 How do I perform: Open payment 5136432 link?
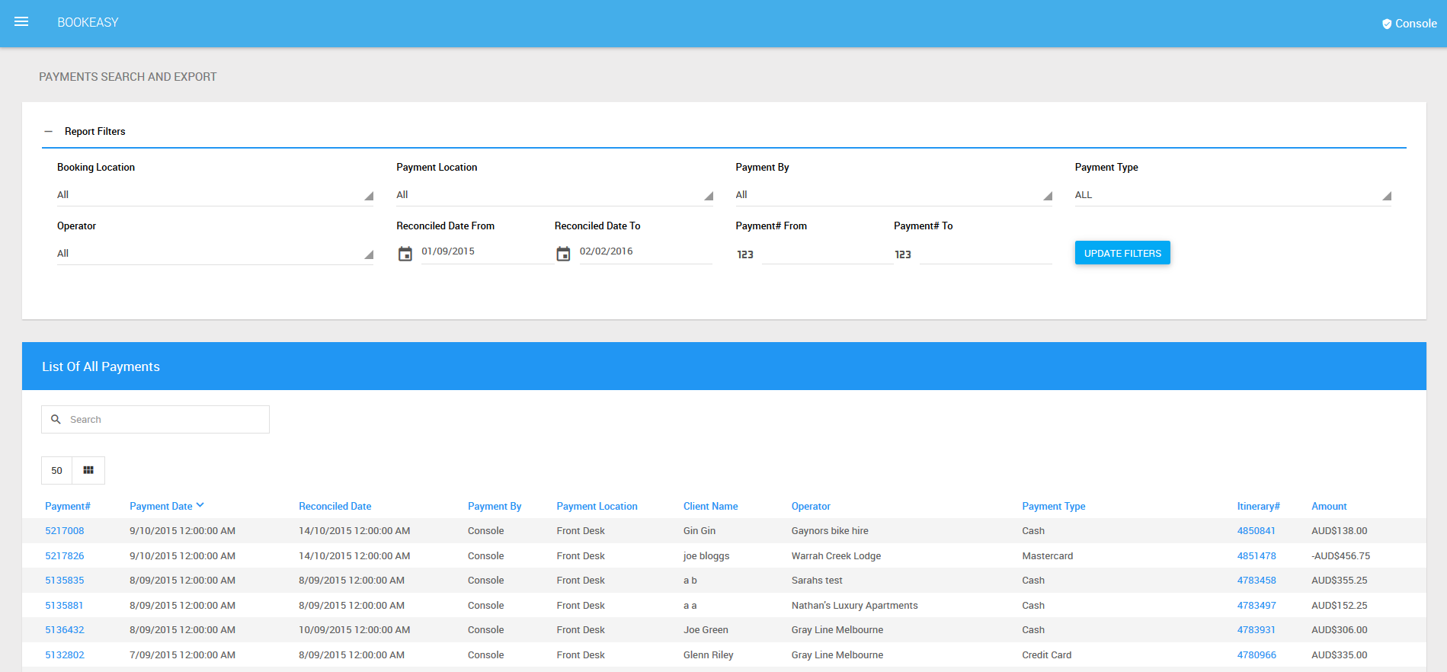tap(65, 630)
